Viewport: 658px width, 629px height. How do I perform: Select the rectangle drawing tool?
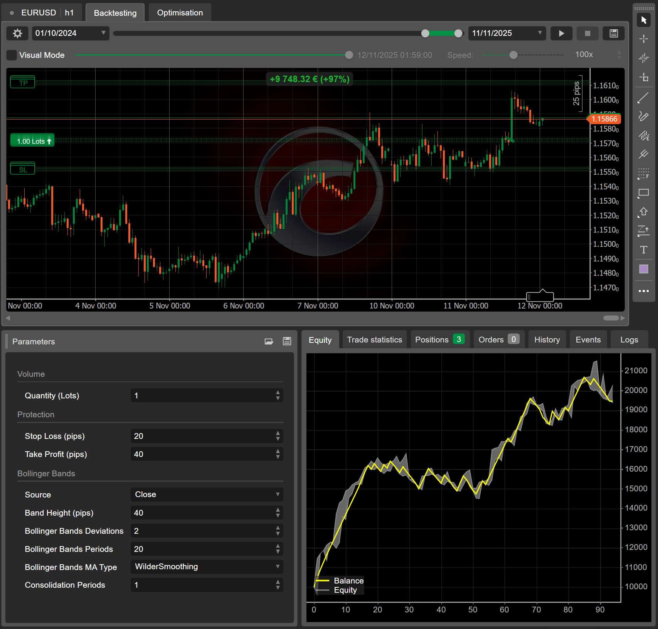coord(643,193)
